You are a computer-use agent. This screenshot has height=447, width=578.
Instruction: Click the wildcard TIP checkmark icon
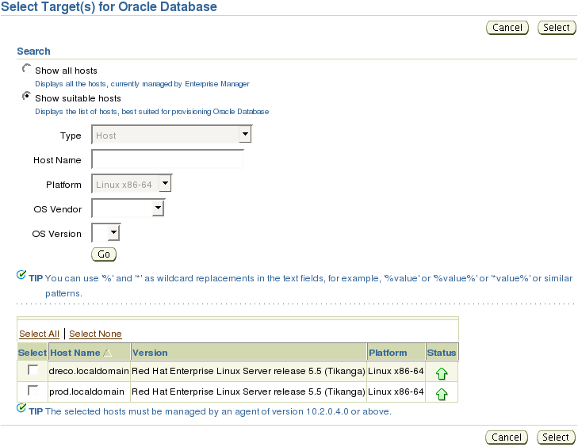click(21, 275)
